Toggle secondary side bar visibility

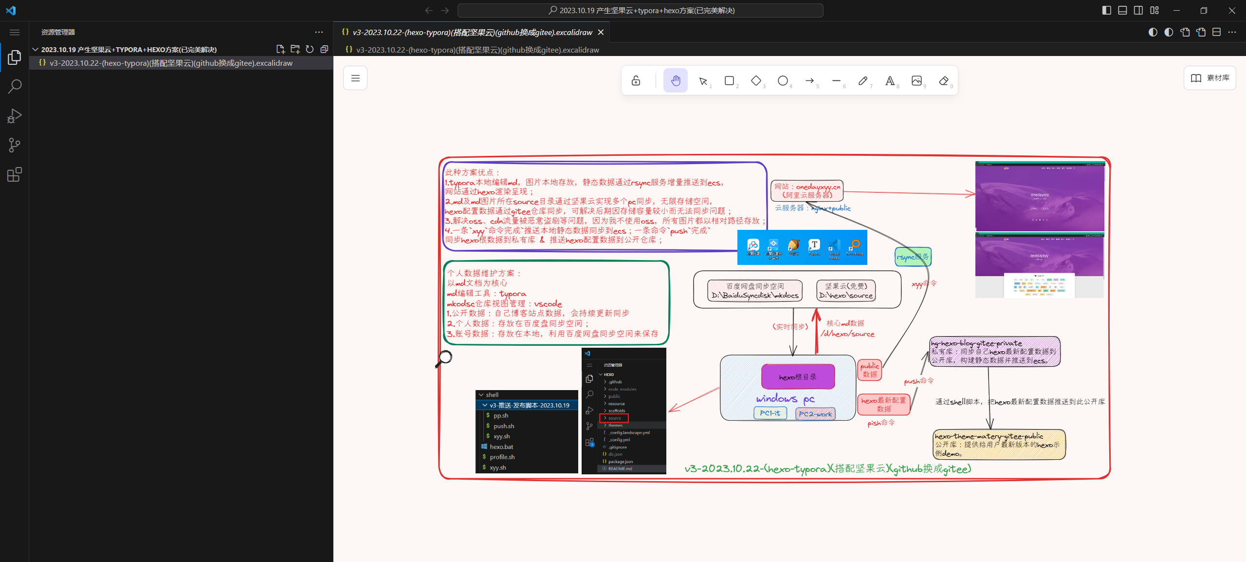1138,10
